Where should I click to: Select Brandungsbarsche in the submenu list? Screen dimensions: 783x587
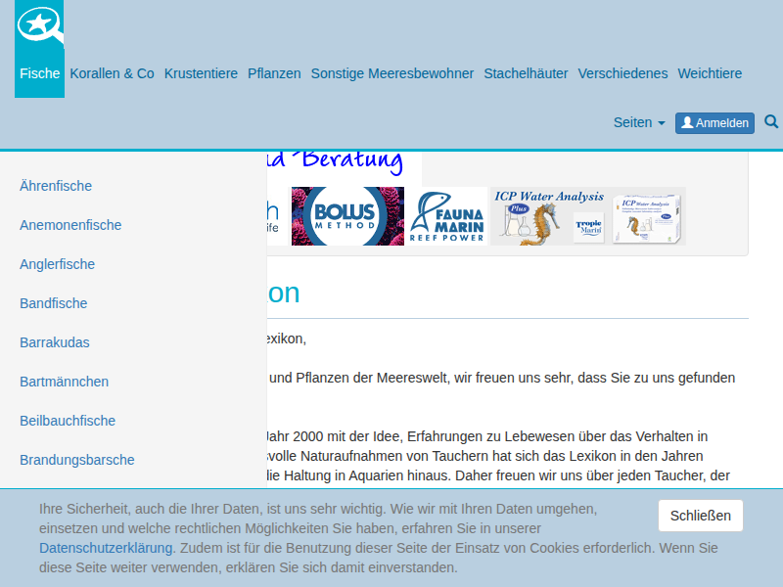77,460
